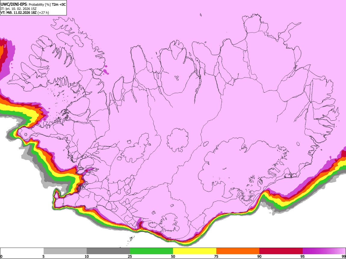Click the light gray 5-10 legend band
The width and height of the screenshot is (346, 259).
pyautogui.click(x=65, y=251)
